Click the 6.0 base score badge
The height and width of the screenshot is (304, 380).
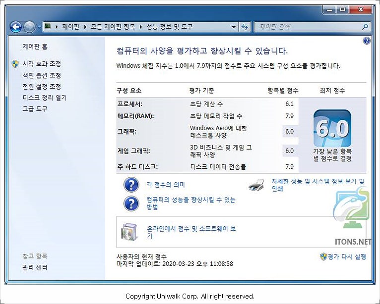pos(332,128)
